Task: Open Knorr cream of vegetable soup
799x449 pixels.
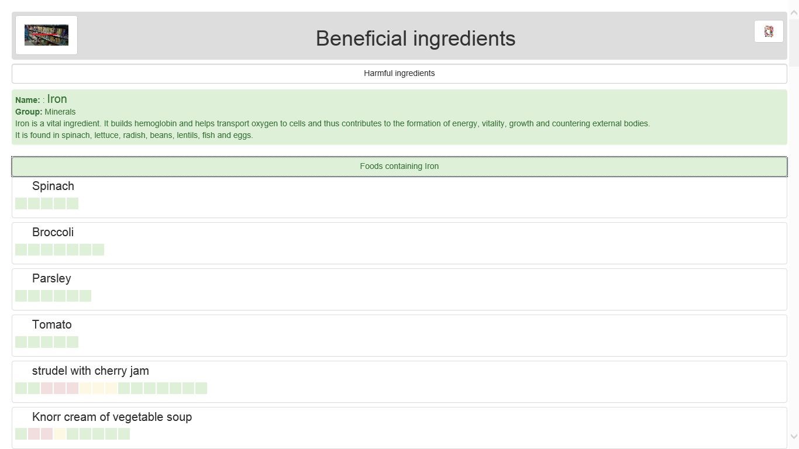Action: (112, 417)
